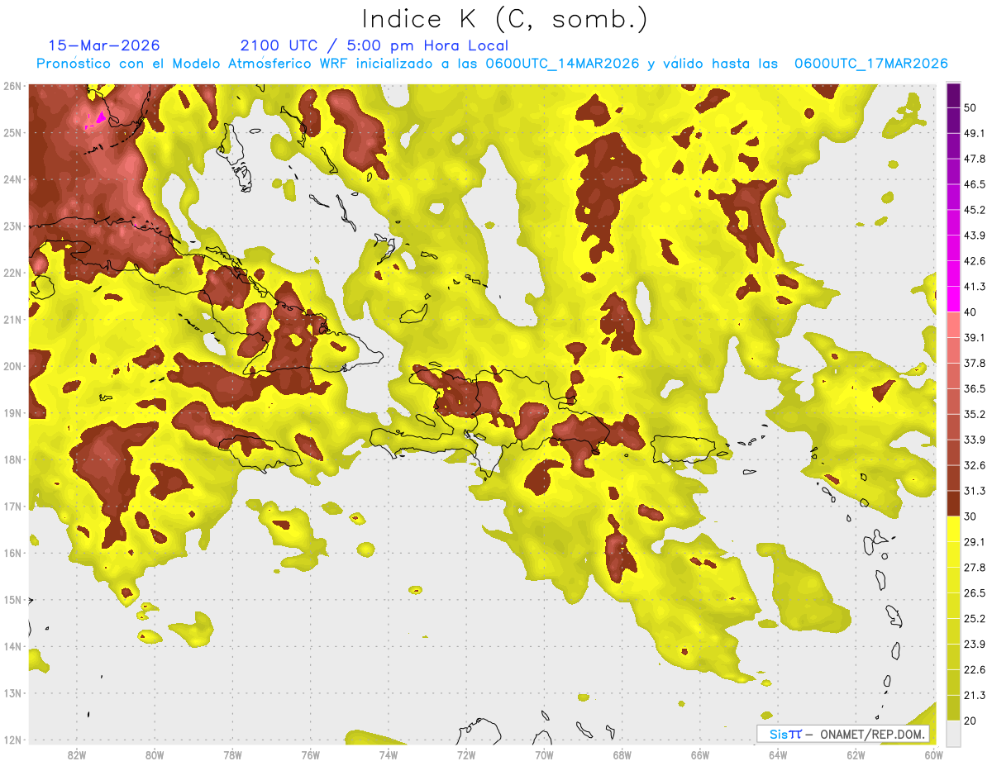This screenshot has height=766, width=992.
Task: Click the color scale value '40'
Action: pyautogui.click(x=971, y=312)
